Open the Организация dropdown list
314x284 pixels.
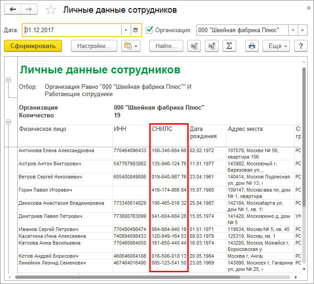click(x=293, y=30)
